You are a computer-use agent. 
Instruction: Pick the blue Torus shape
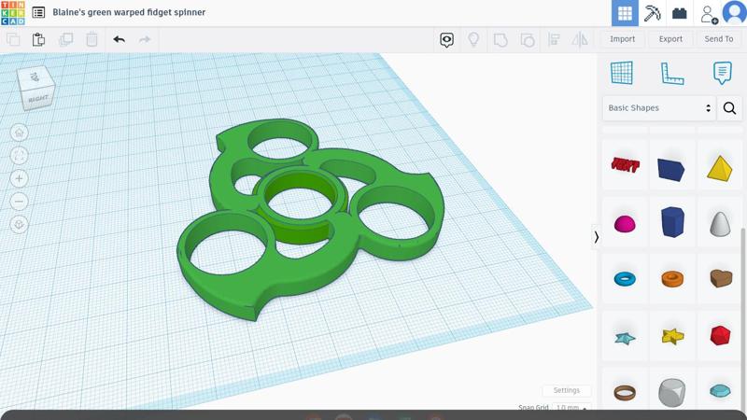625,278
